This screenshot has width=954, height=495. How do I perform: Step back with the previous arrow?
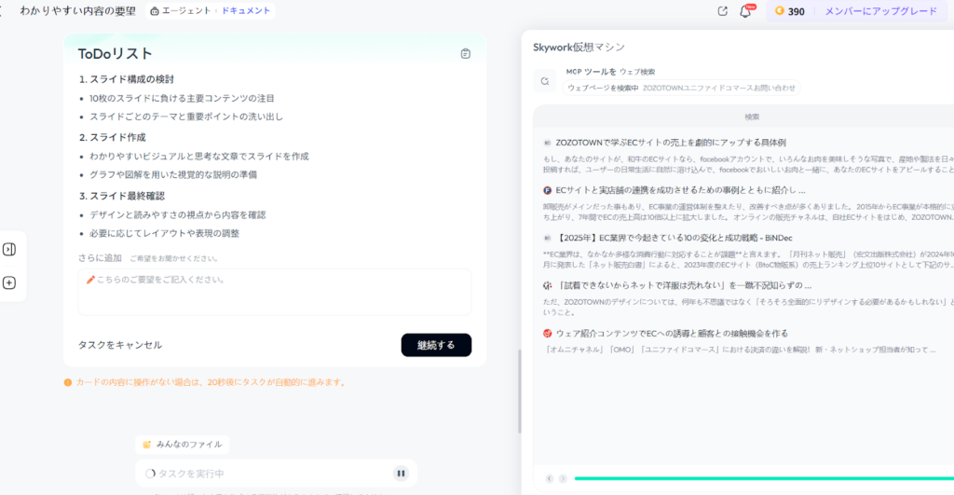(549, 478)
